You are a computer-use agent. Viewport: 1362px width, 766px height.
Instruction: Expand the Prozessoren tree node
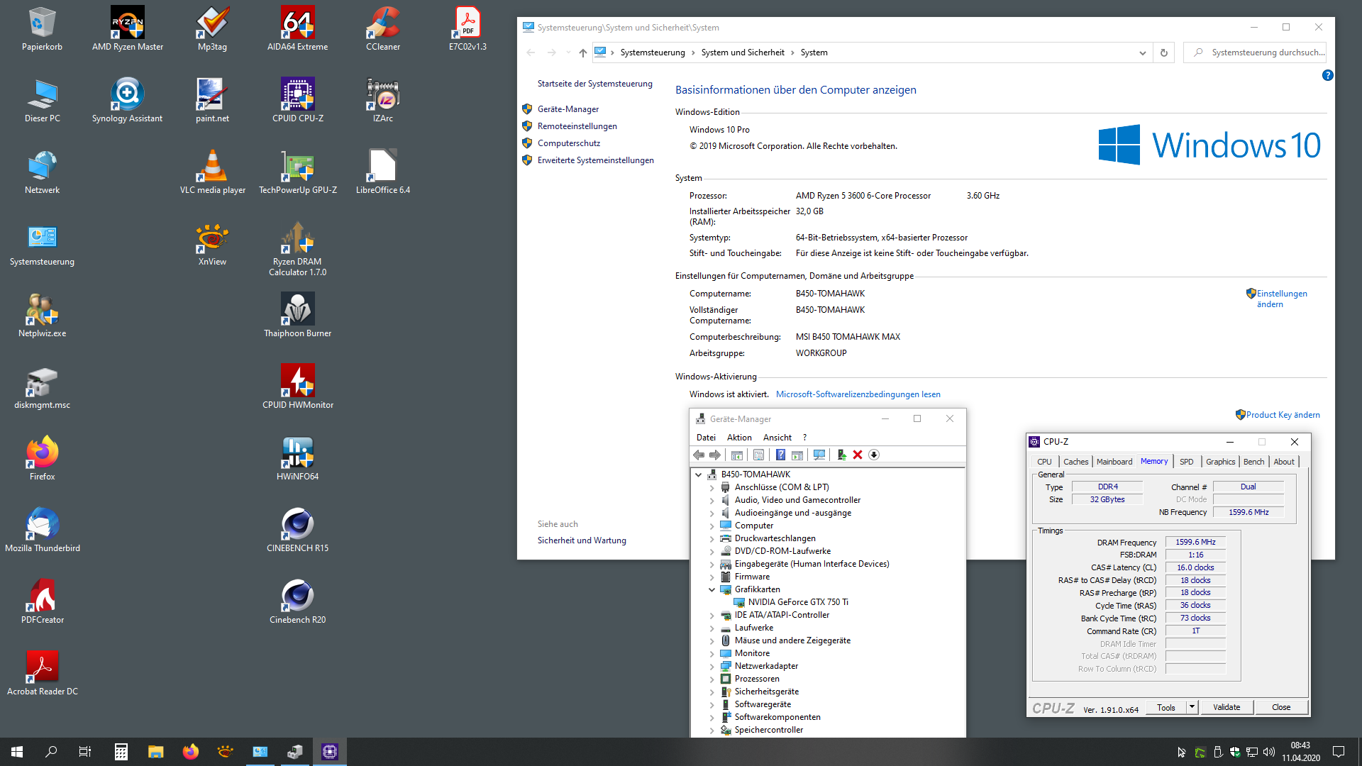[712, 679]
